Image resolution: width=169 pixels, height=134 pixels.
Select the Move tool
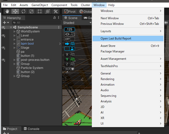pos(15,11)
